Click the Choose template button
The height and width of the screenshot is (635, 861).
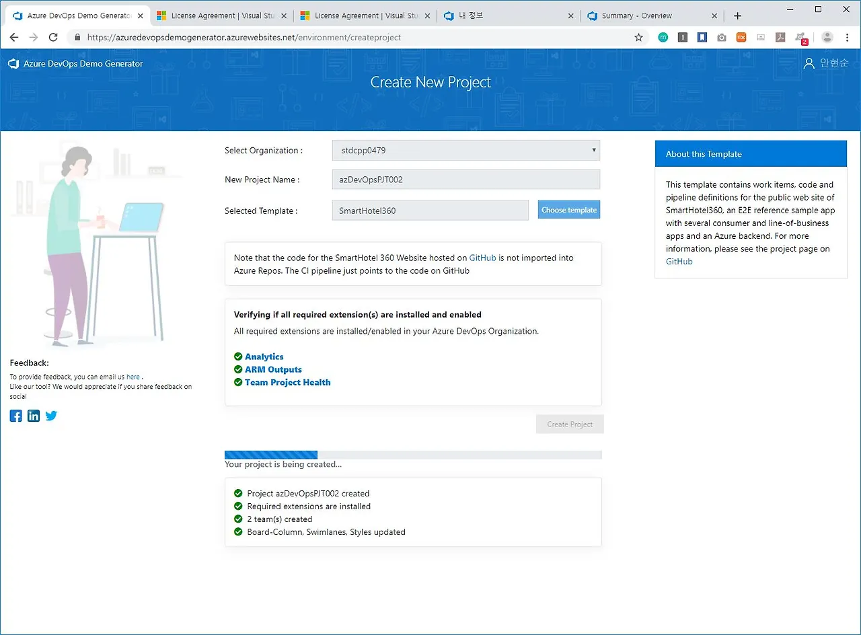pyautogui.click(x=569, y=210)
